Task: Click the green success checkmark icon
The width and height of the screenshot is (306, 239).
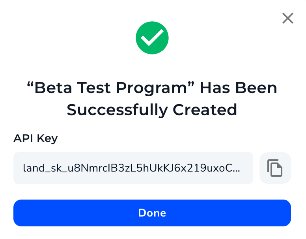Action: click(152, 38)
